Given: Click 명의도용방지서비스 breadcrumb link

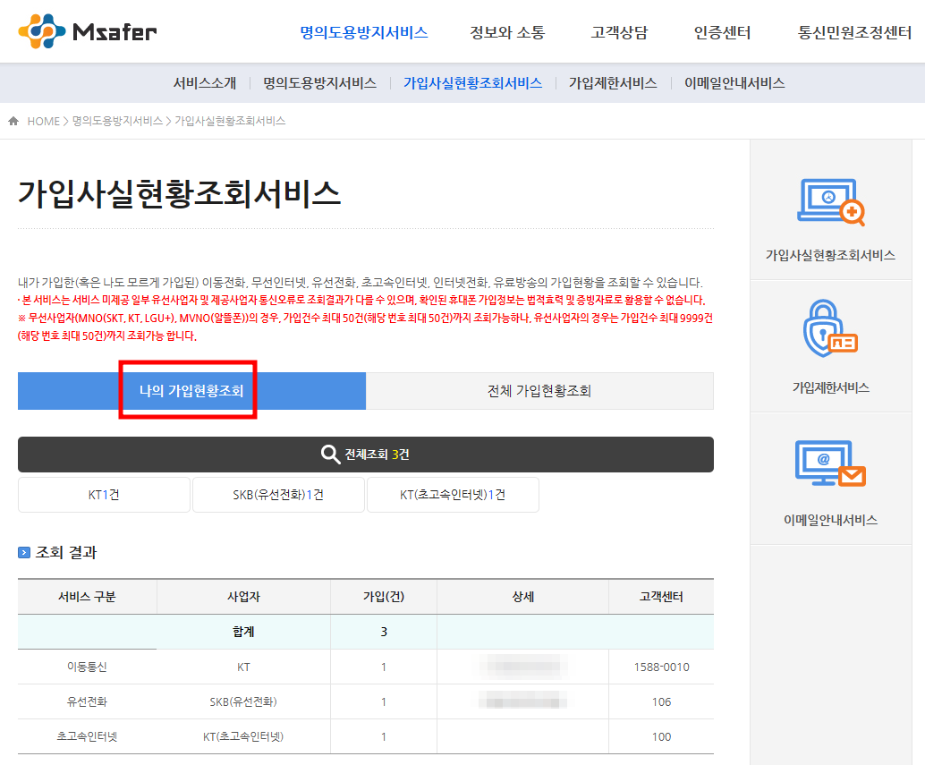Looking at the screenshot, I should click(x=117, y=121).
